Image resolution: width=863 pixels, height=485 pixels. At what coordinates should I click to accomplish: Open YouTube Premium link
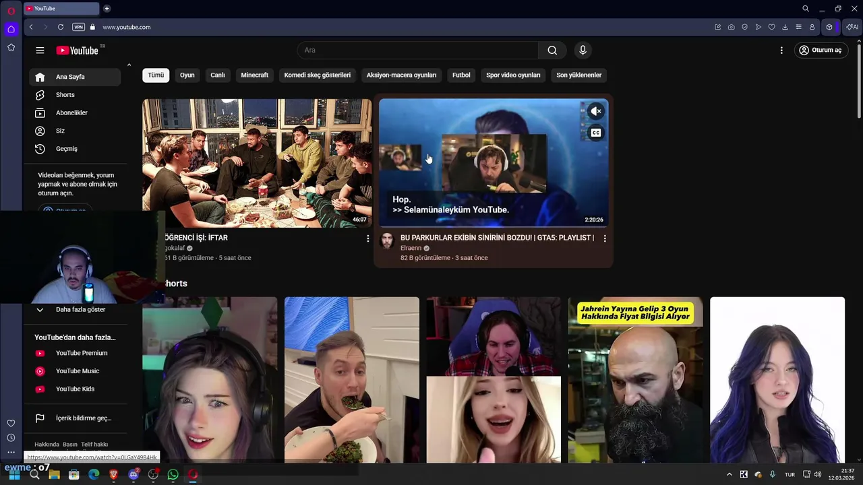pyautogui.click(x=75, y=354)
